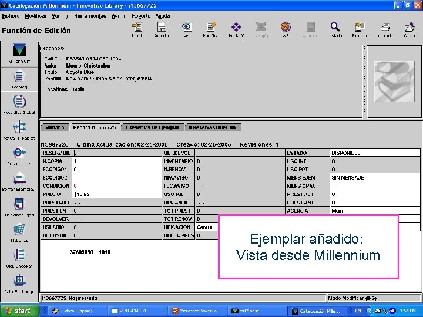This screenshot has width=423, height=317.
Task: Open the Data Exchange sidebar icon
Action: point(19,284)
